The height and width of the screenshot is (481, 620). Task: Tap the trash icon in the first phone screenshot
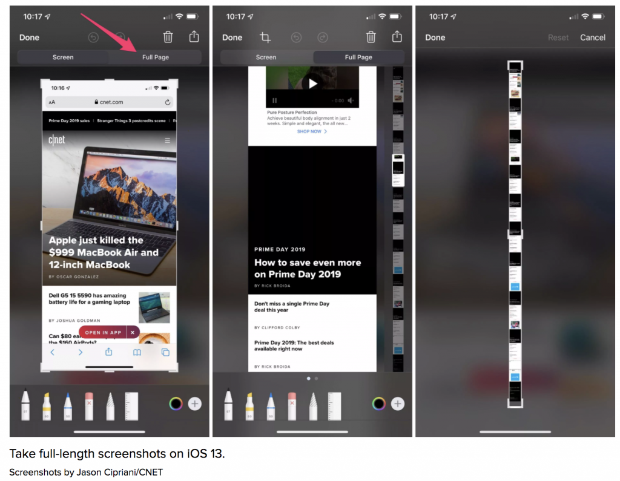(168, 37)
